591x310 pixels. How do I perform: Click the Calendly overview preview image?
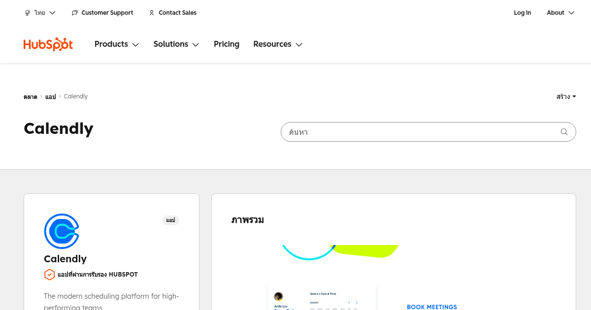click(x=394, y=278)
